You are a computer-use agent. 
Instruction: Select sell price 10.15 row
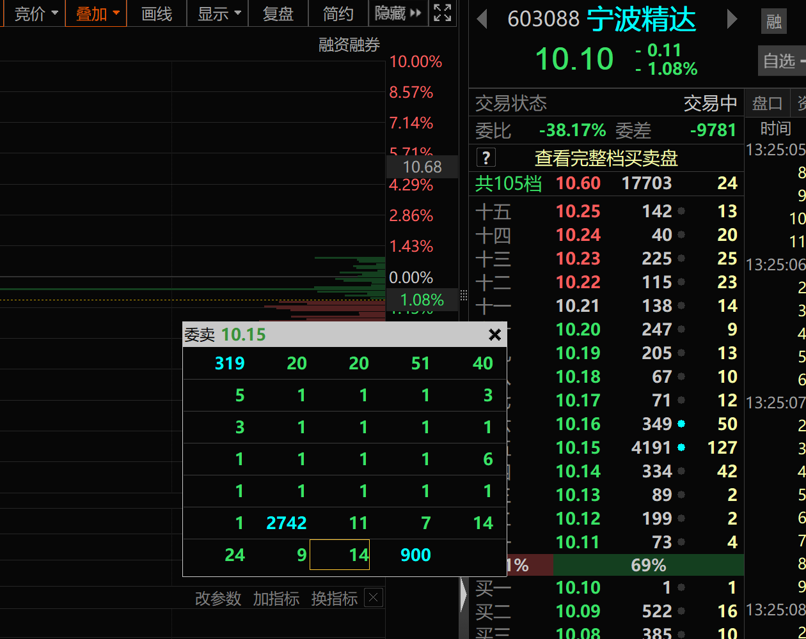pos(606,447)
